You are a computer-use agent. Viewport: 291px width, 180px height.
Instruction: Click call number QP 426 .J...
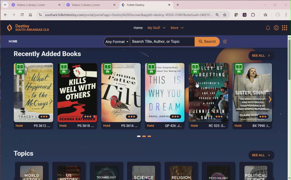pyautogui.click(x=173, y=126)
